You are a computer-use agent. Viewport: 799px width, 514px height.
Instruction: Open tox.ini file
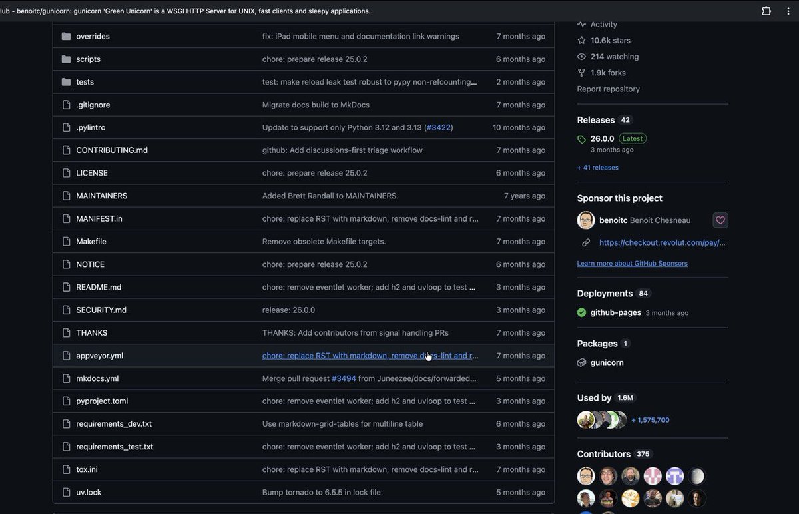(x=87, y=469)
